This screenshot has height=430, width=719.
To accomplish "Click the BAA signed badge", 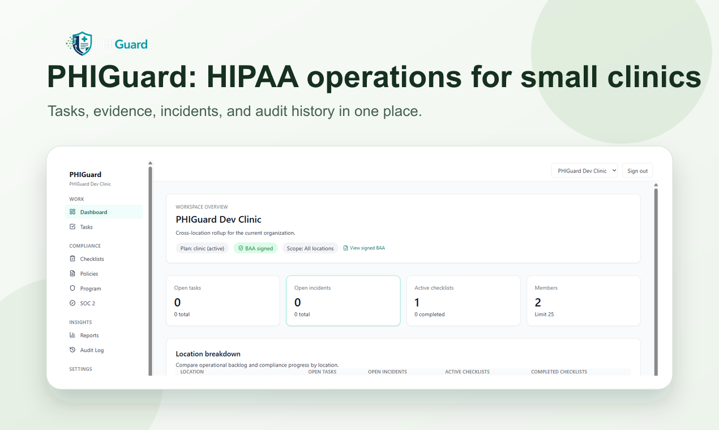I will [255, 248].
